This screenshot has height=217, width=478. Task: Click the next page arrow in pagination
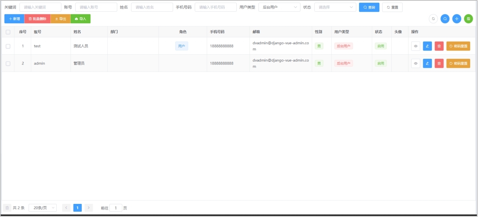[89, 208]
